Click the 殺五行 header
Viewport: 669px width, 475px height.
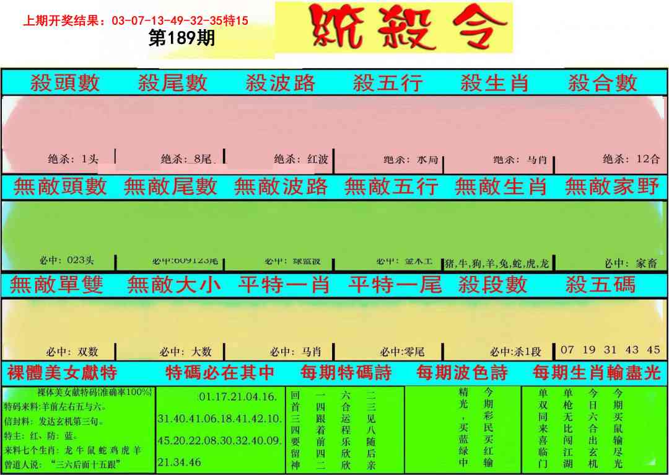[x=387, y=83]
